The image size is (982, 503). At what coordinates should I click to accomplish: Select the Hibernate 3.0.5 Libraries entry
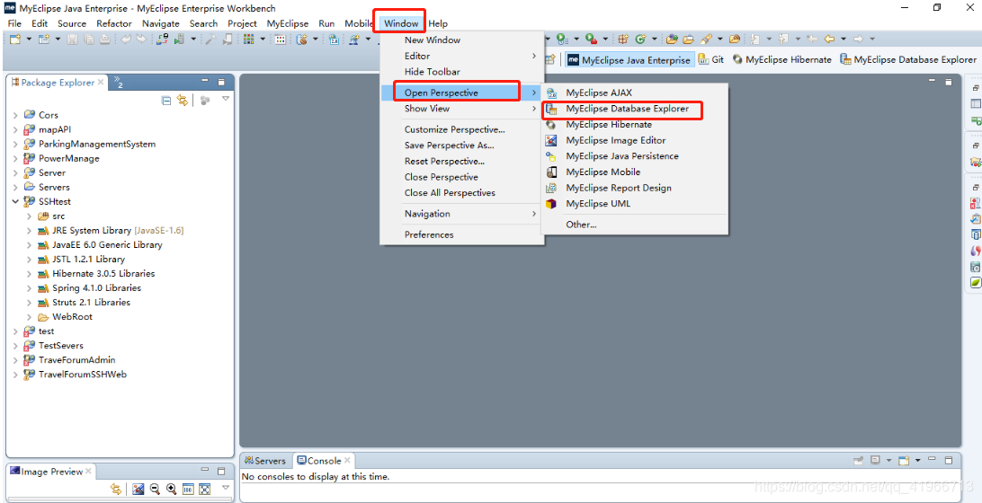click(x=103, y=273)
